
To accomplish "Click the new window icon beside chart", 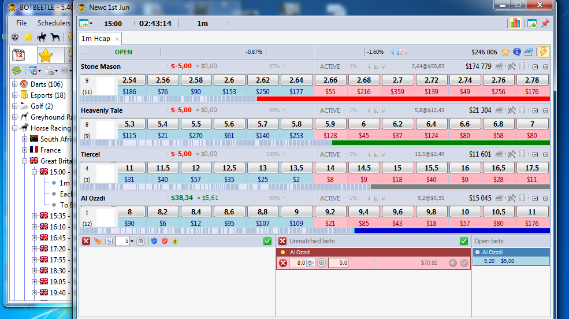I will pyautogui.click(x=532, y=24).
